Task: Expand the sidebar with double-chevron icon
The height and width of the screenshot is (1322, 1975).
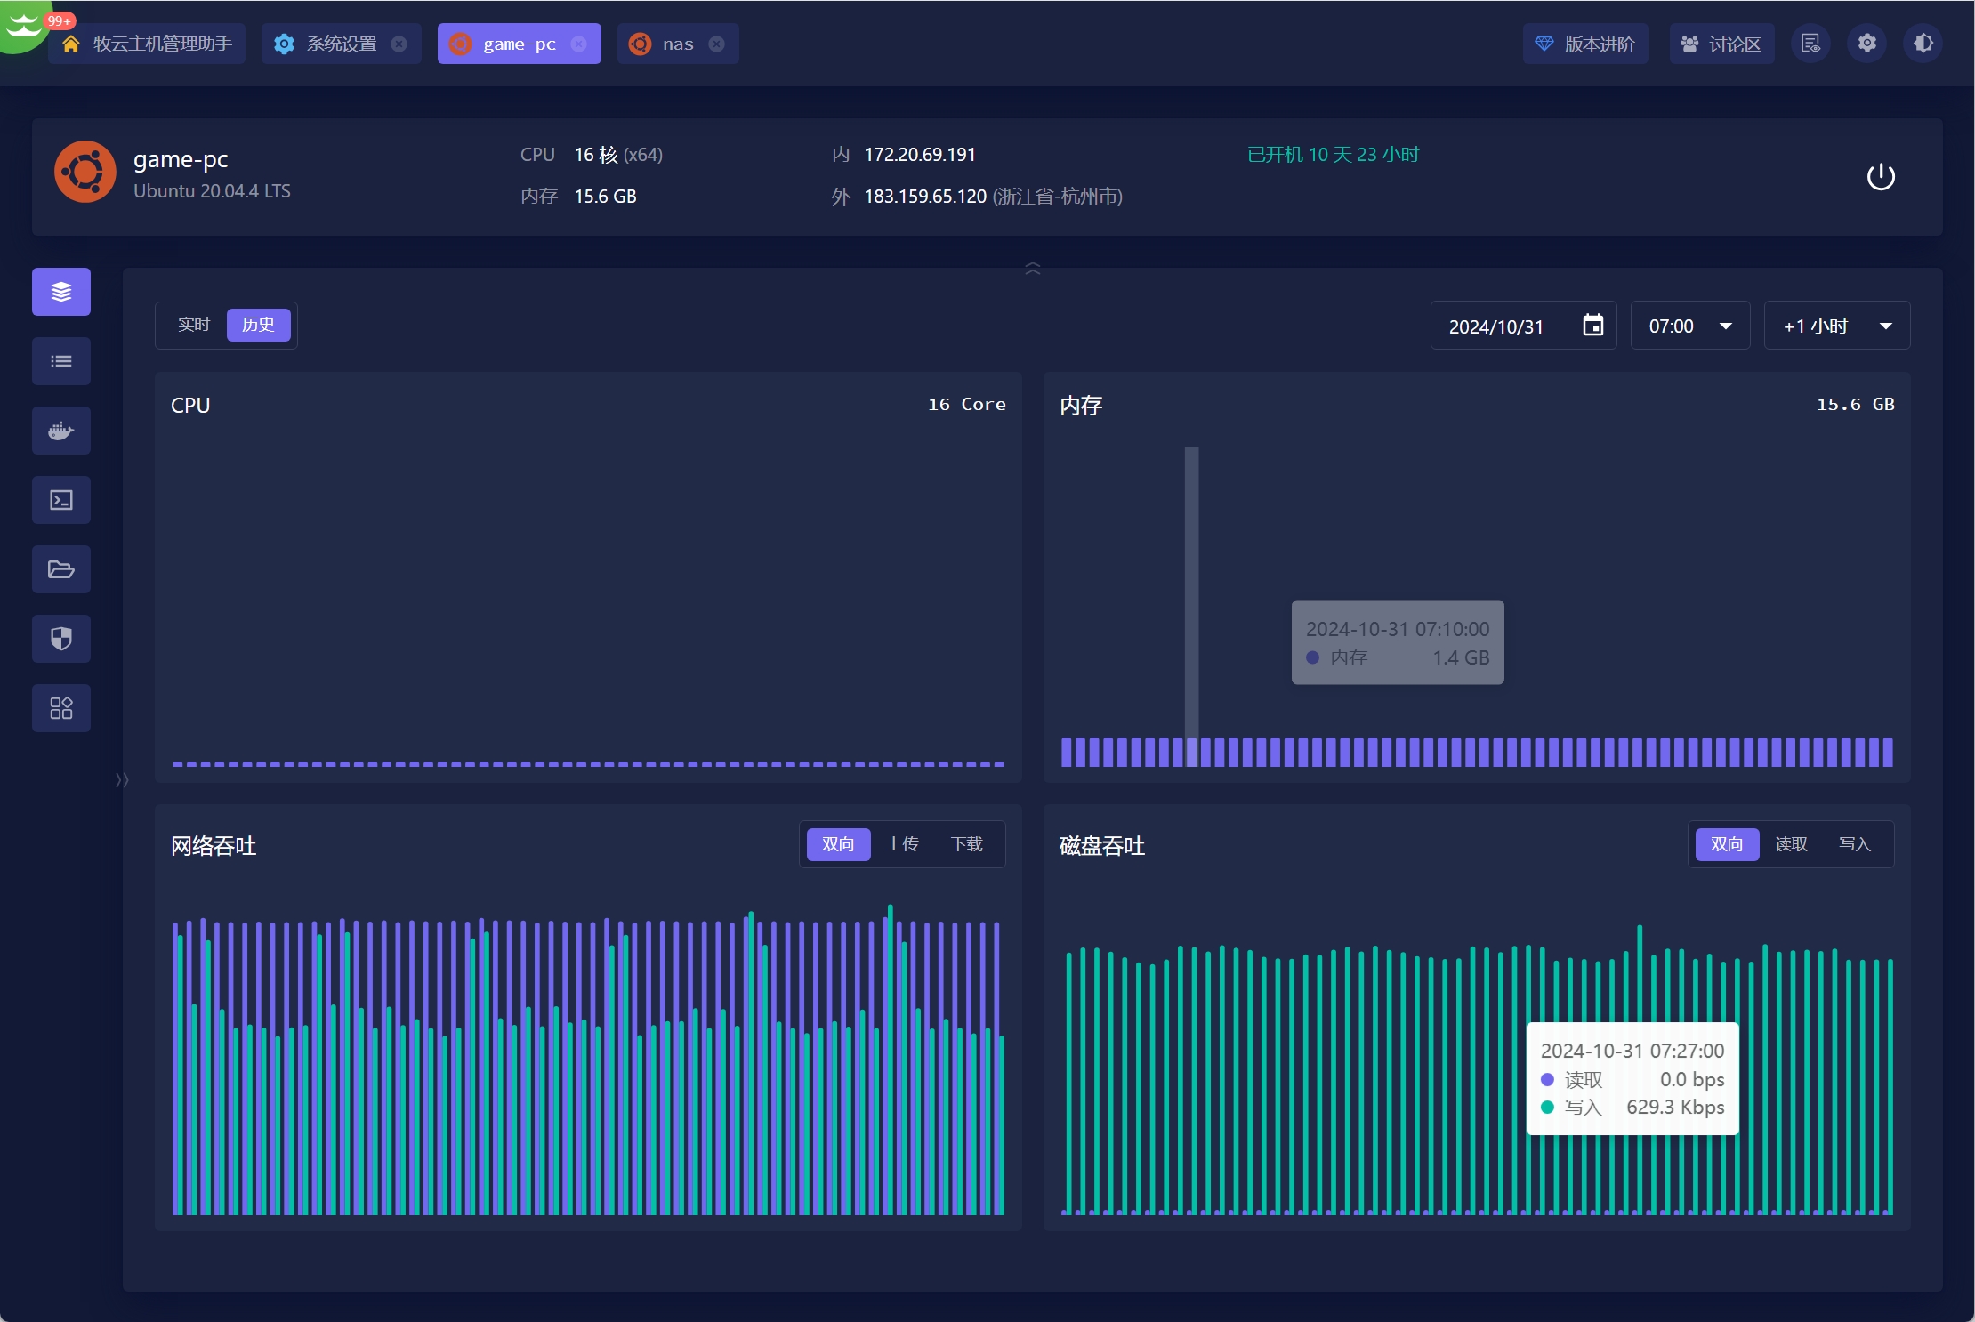Action: pyautogui.click(x=122, y=780)
